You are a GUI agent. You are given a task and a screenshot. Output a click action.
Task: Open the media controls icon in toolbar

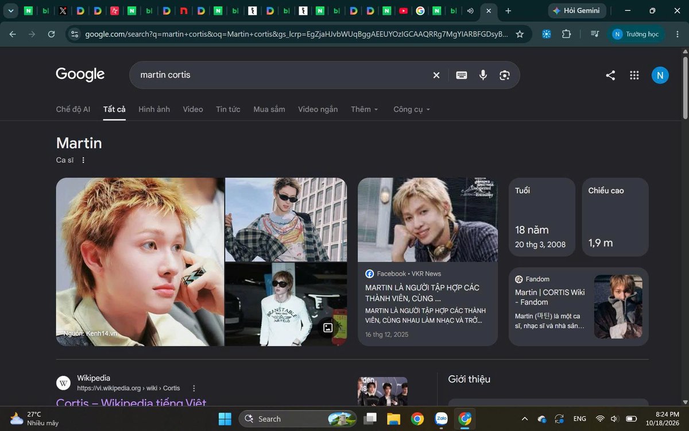[x=595, y=34]
